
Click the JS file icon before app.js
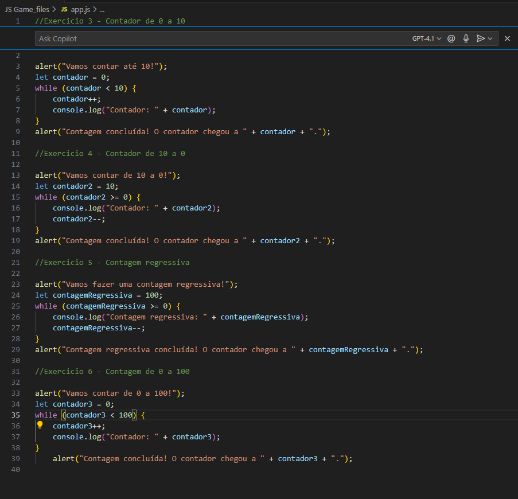pyautogui.click(x=64, y=10)
